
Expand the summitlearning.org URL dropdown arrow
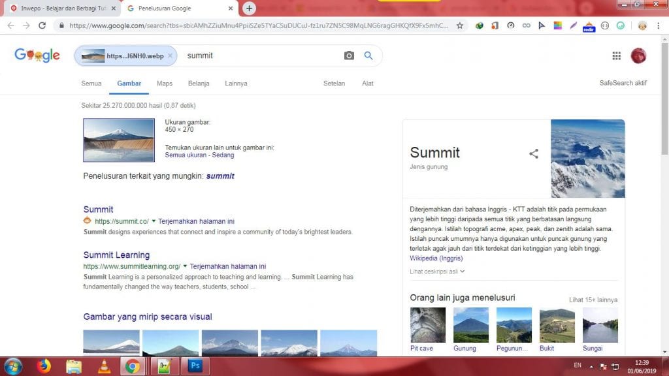click(185, 266)
